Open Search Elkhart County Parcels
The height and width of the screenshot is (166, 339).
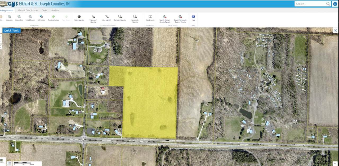pyautogui.click(x=165, y=19)
